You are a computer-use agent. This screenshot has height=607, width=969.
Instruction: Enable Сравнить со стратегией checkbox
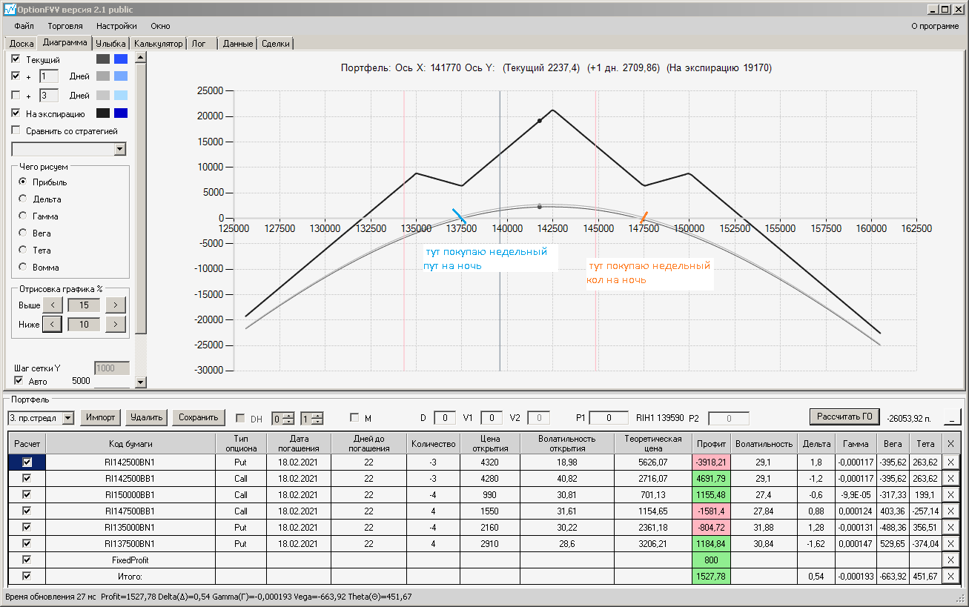tap(16, 131)
